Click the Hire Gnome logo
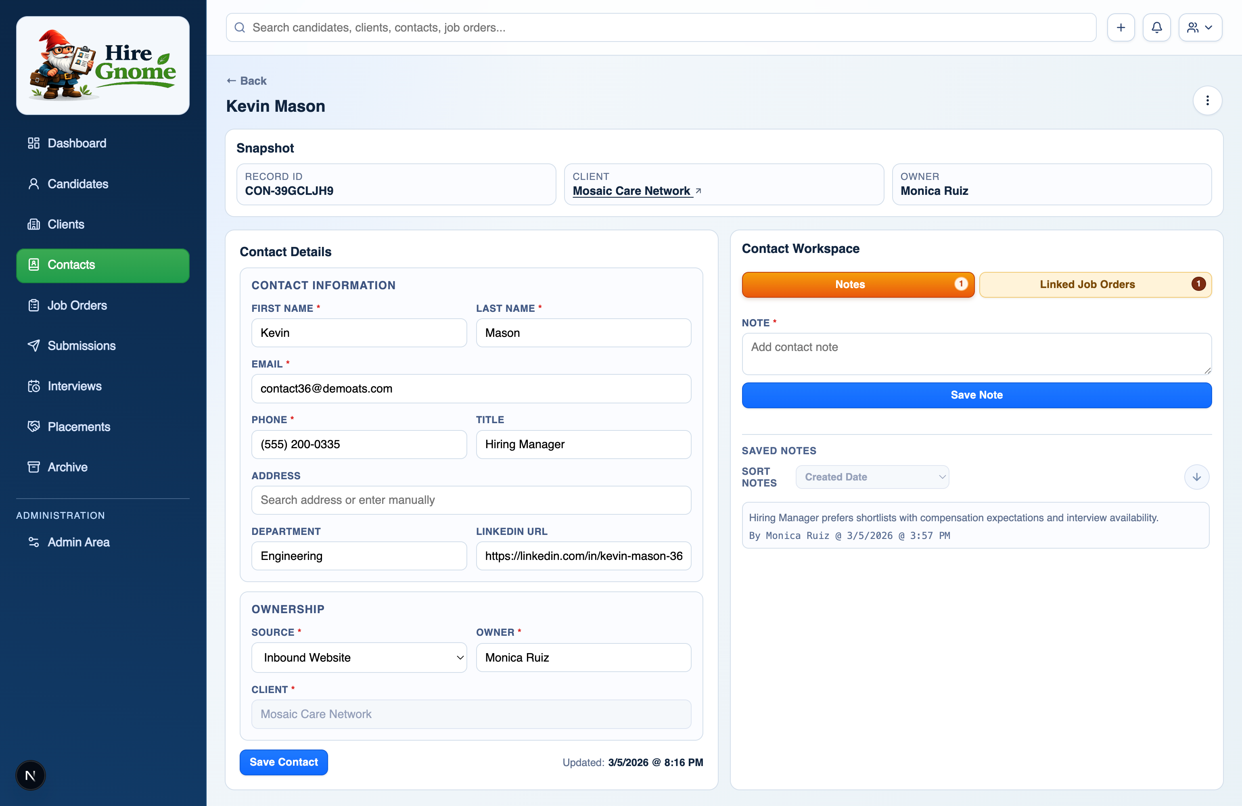Screen dimensions: 1242x806 [x=103, y=65]
